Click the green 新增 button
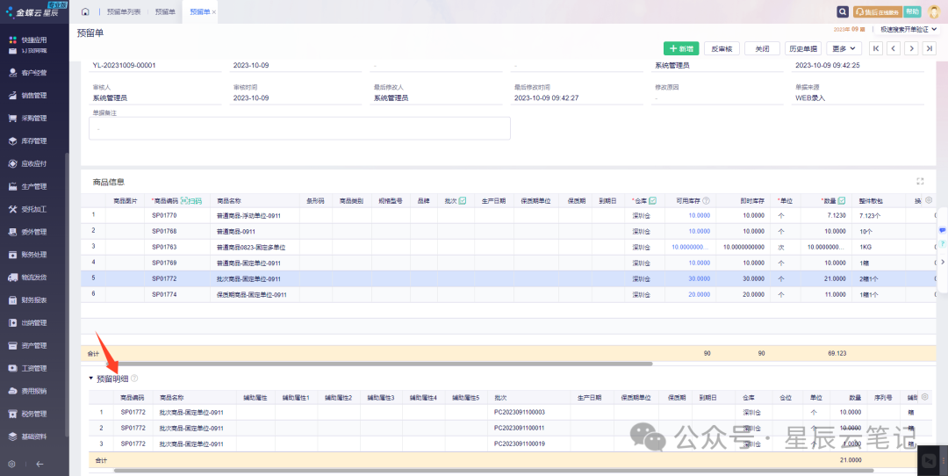948x476 pixels. pyautogui.click(x=683, y=48)
